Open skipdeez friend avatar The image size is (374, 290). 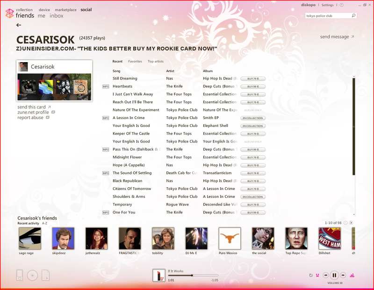[63, 238]
